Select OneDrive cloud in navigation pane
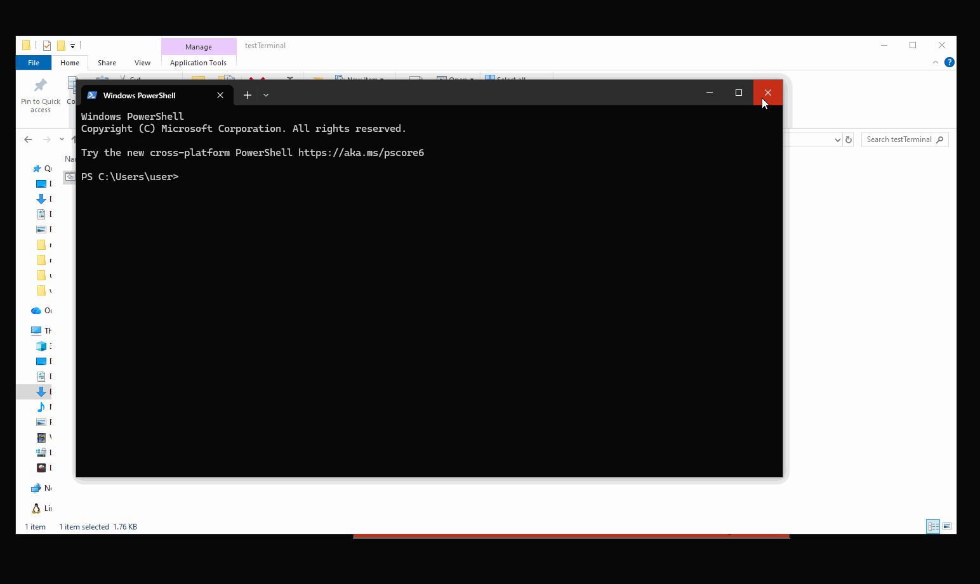This screenshot has height=584, width=980. tap(36, 311)
